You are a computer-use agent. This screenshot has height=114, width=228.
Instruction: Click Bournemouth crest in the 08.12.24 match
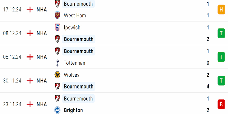58,39
